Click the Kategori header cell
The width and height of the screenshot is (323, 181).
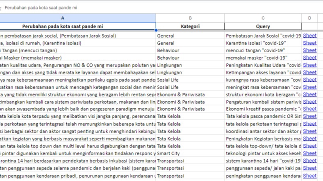(190, 26)
